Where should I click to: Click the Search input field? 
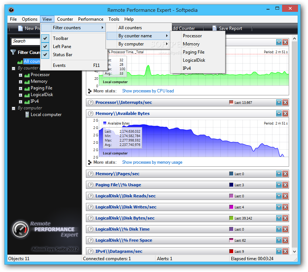(26, 41)
